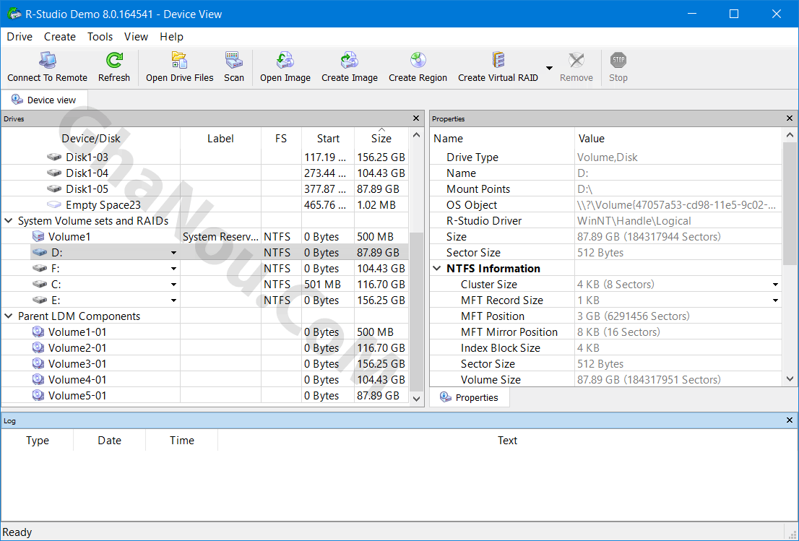Viewport: 799px width, 541px height.
Task: Select the Volume5-01 LDM component icon
Action: (38, 395)
